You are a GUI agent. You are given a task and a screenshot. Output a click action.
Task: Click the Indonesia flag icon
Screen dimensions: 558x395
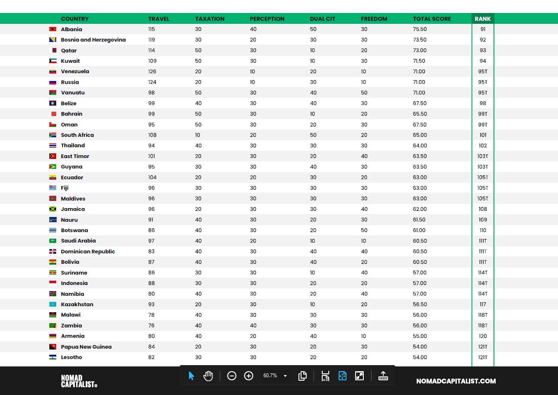tap(53, 283)
